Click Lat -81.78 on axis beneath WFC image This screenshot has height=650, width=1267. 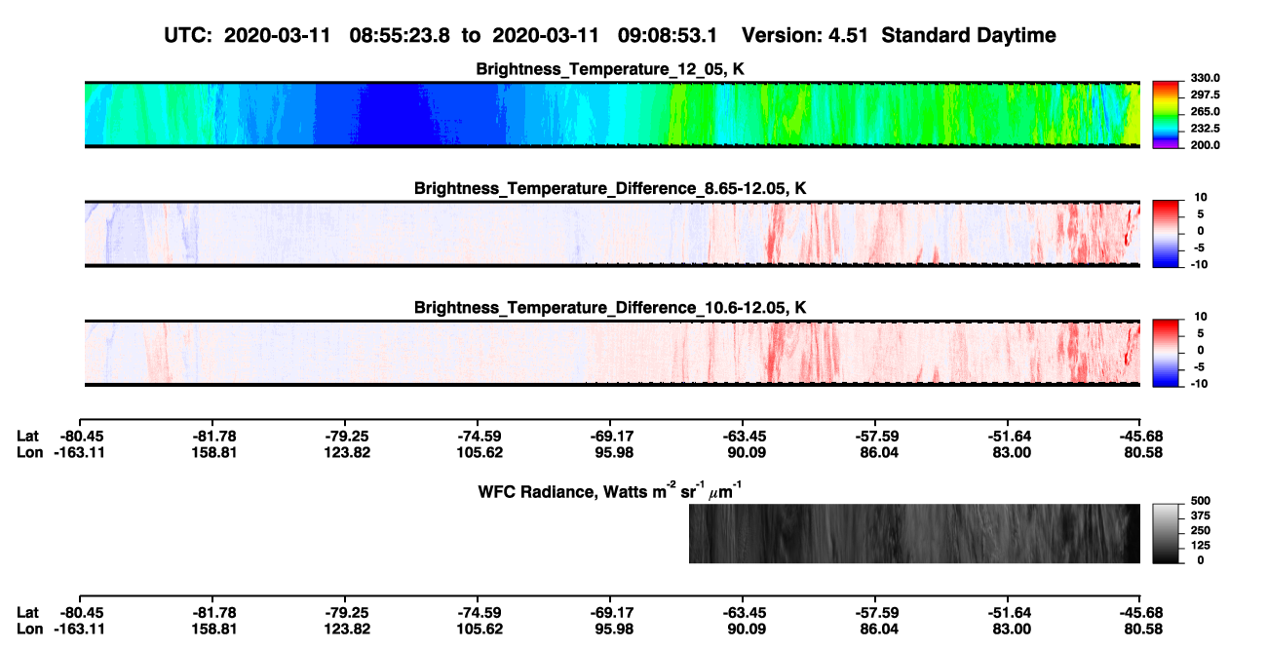[212, 613]
